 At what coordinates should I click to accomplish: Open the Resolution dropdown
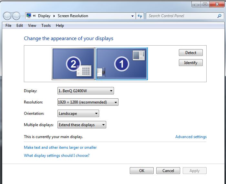(x=88, y=102)
